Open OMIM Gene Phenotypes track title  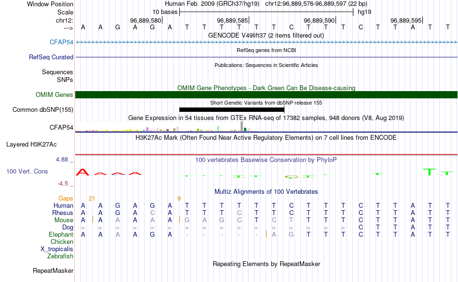pyautogui.click(x=266, y=88)
